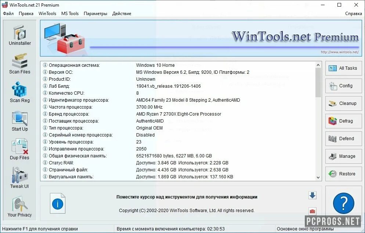Viewport: 365px width, 233px height.
Task: Click info icon beside Статус RAM
Action: [45, 163]
